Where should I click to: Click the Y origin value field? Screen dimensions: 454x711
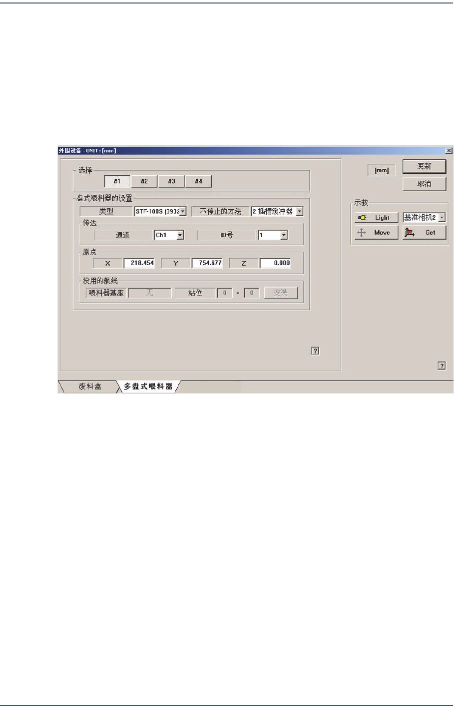point(207,263)
